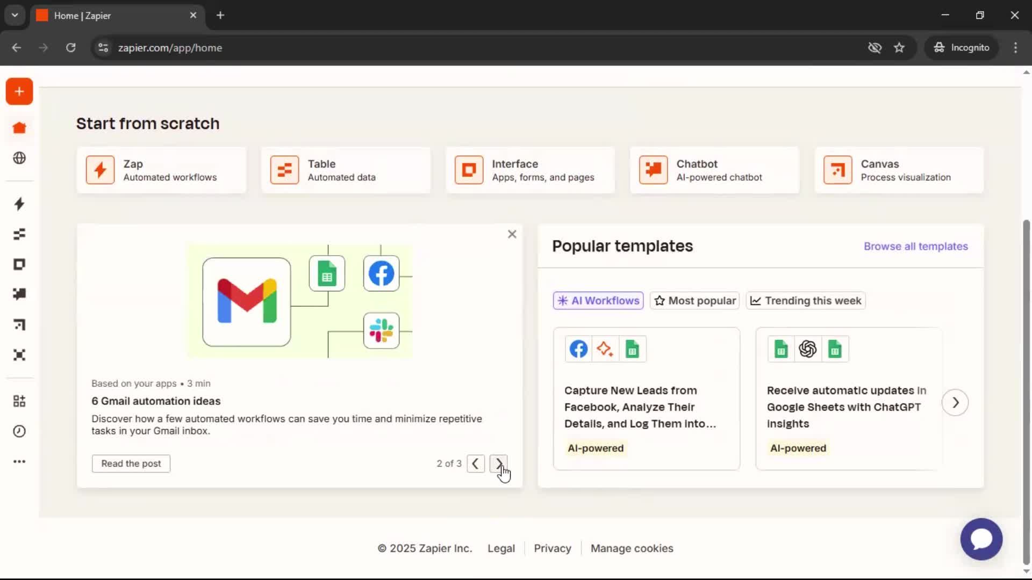Viewport: 1032px width, 580px height.
Task: Create a Zap Automated workflows
Action: pyautogui.click(x=161, y=170)
